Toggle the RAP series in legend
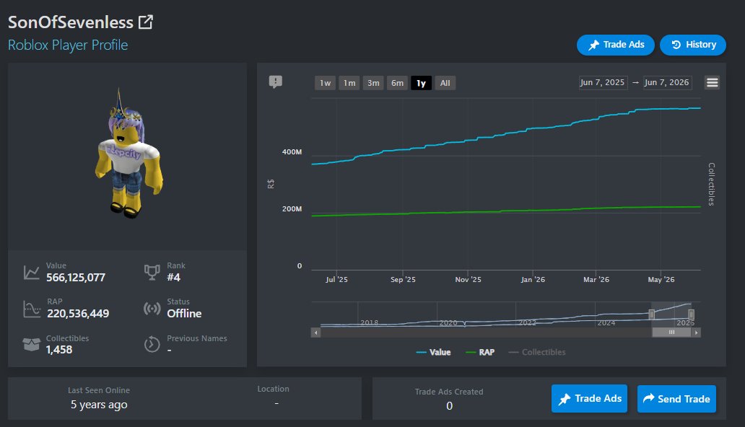 (x=480, y=352)
